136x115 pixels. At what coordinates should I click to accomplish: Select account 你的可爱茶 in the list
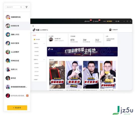[17, 43]
